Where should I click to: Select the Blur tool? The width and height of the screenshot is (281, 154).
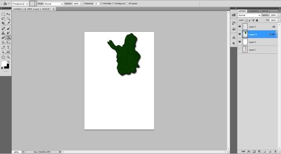pyautogui.click(x=3, y=42)
